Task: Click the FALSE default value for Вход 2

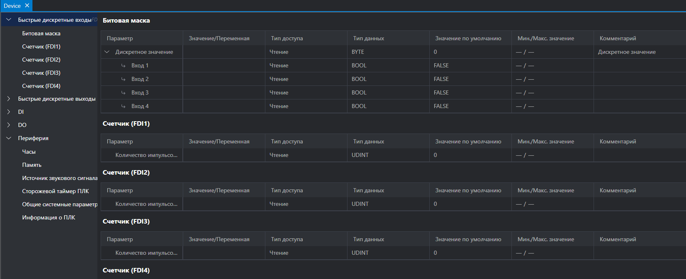Action: tap(441, 79)
